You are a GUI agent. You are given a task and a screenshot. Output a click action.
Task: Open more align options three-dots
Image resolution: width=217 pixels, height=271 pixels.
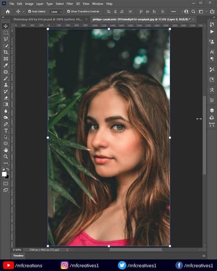[x=174, y=11]
